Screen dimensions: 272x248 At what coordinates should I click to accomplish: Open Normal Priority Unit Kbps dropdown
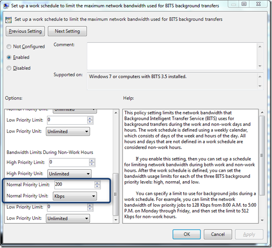pyautogui.click(x=75, y=196)
